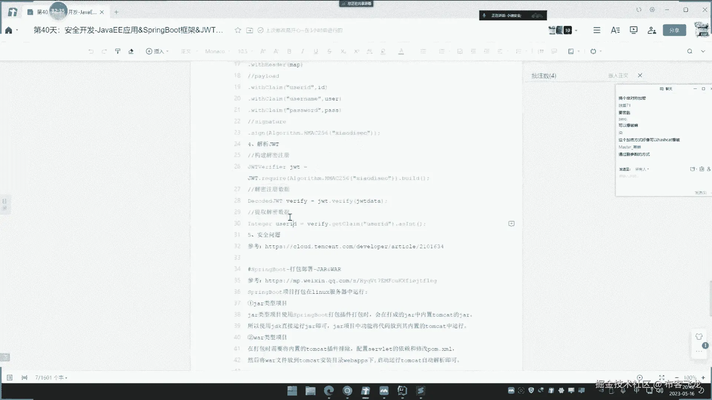Click the 分享 share button
The width and height of the screenshot is (712, 400).
[674, 30]
